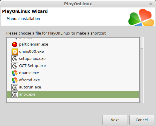The image size is (156, 126).
Task: Cancel the manual installation wizard
Action: pyautogui.click(x=142, y=120)
